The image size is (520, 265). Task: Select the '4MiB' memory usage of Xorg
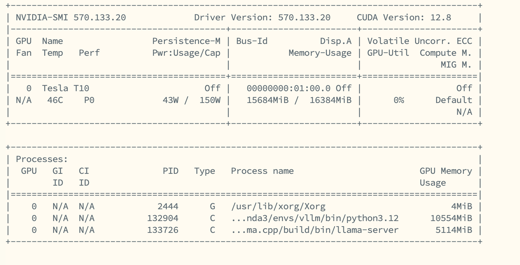point(462,206)
